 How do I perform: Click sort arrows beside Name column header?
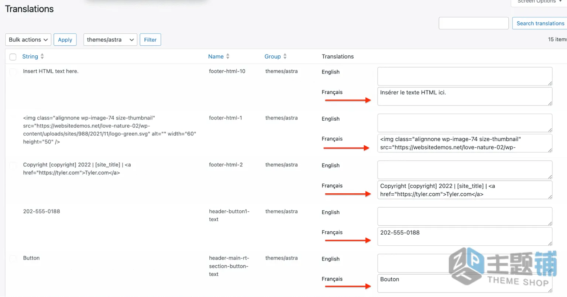click(228, 56)
